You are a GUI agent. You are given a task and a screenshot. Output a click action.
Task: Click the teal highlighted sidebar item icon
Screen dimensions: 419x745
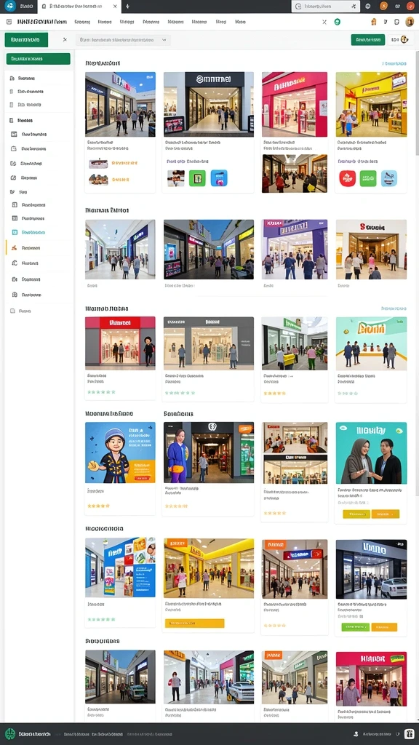click(15, 232)
